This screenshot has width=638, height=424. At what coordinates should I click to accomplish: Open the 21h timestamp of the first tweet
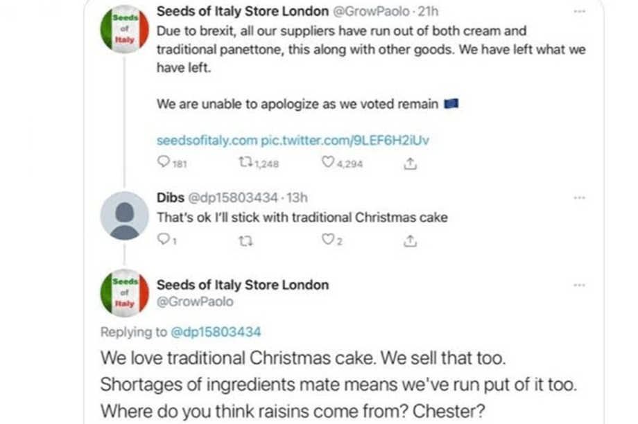(428, 11)
